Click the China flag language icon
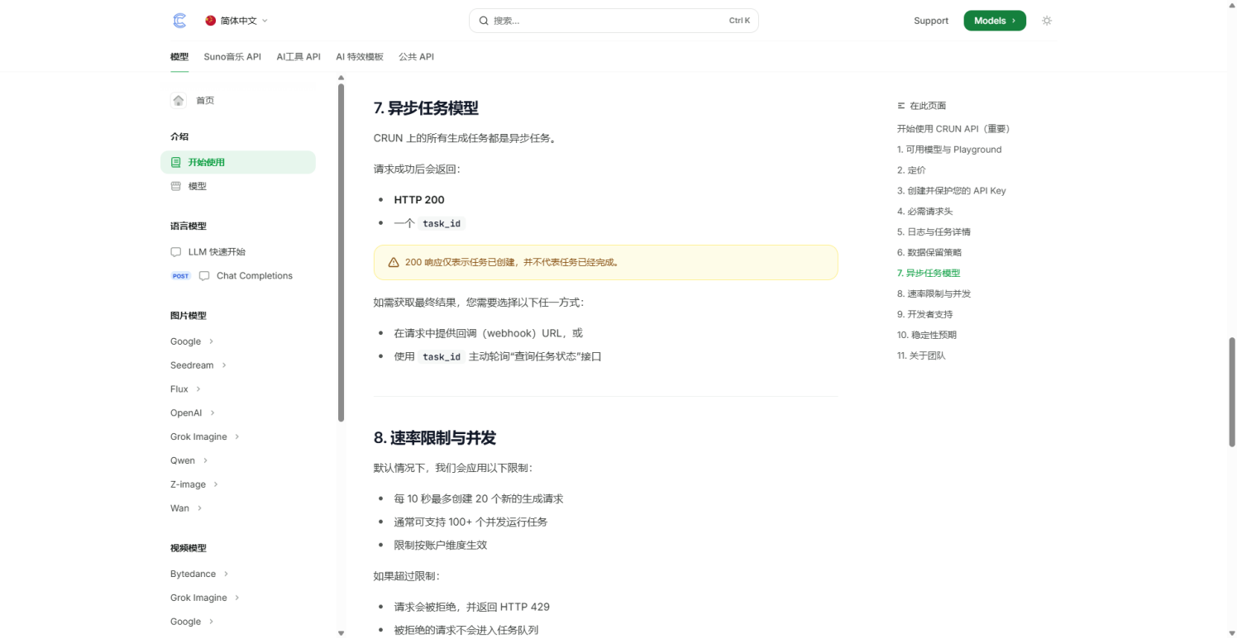 (211, 21)
